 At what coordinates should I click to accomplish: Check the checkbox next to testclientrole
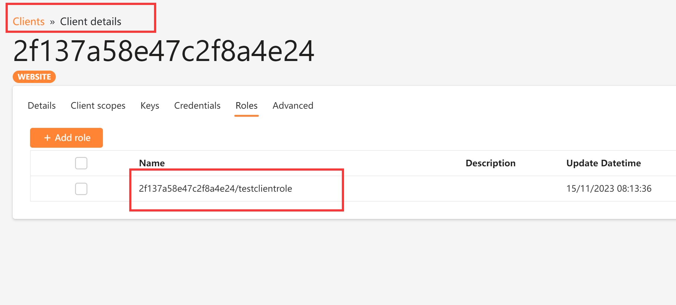[x=81, y=189]
